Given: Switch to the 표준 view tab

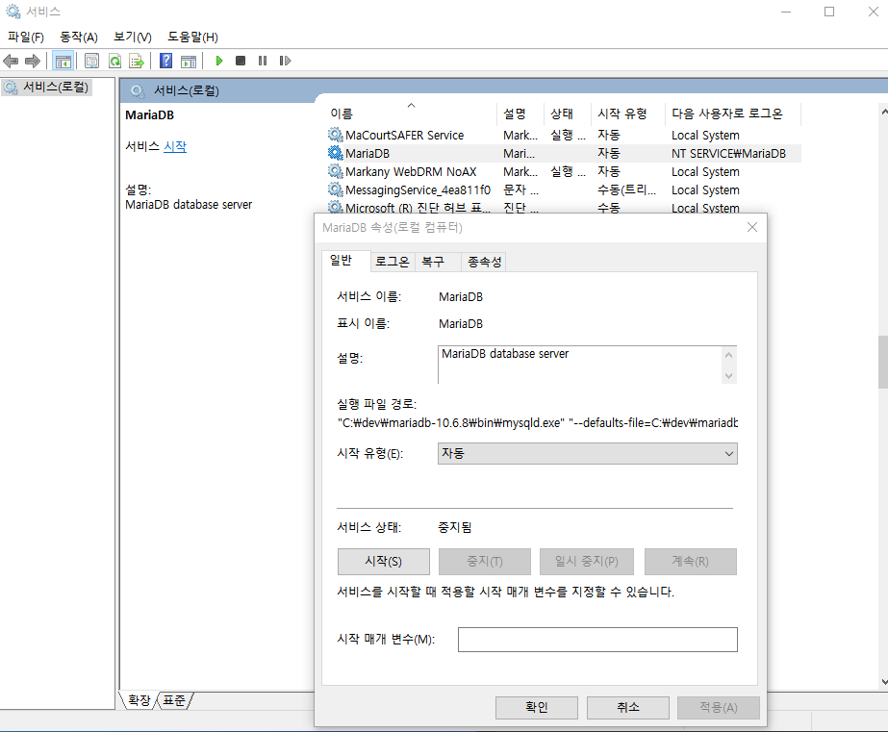Looking at the screenshot, I should click(174, 700).
